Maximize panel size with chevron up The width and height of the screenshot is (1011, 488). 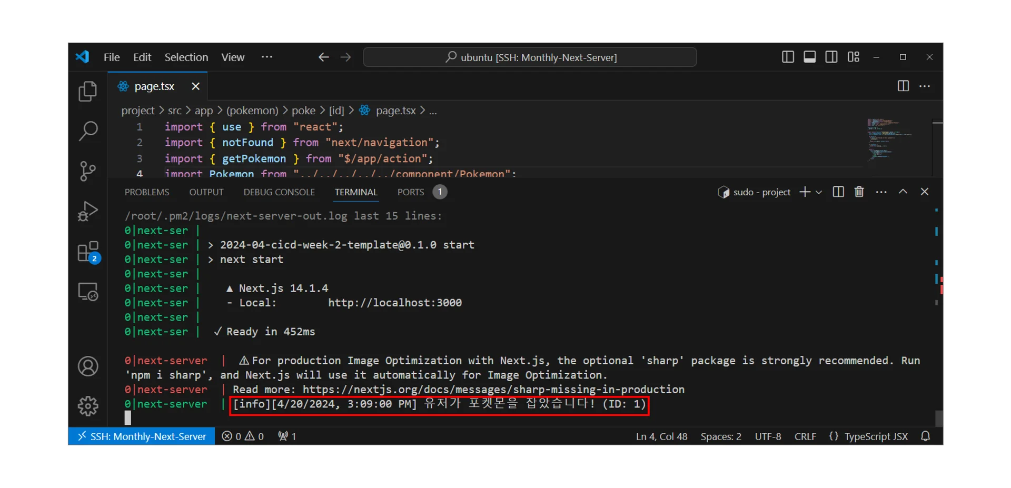[903, 192]
